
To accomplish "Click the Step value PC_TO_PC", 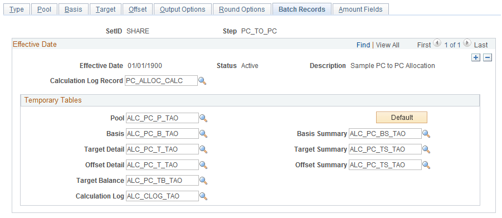I will point(259,31).
